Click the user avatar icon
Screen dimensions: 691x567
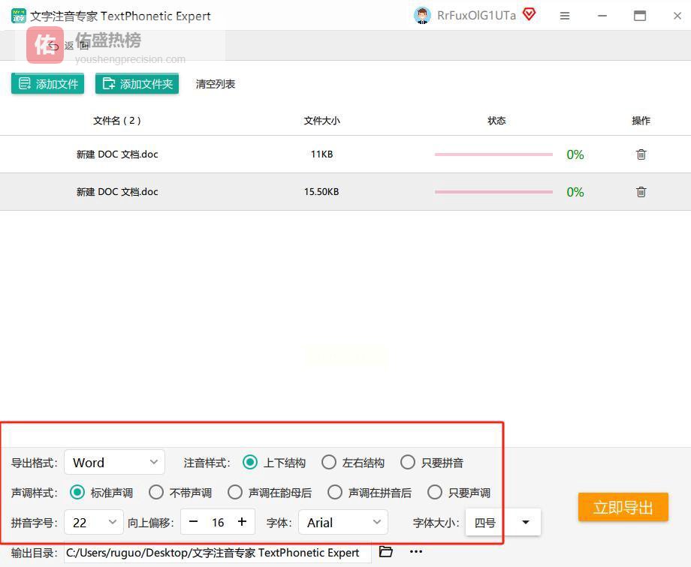pos(422,16)
